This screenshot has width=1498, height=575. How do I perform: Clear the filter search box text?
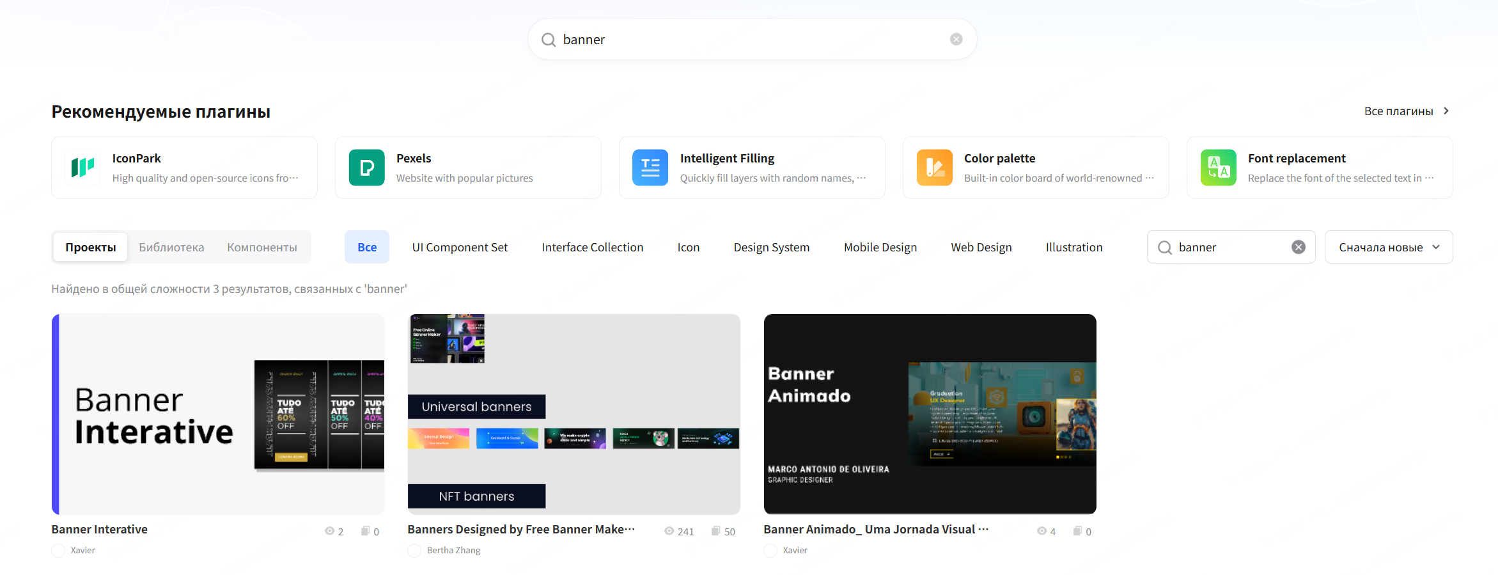click(x=1298, y=247)
